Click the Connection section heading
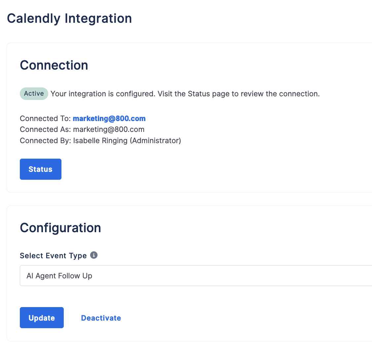372x345 pixels. 54,65
